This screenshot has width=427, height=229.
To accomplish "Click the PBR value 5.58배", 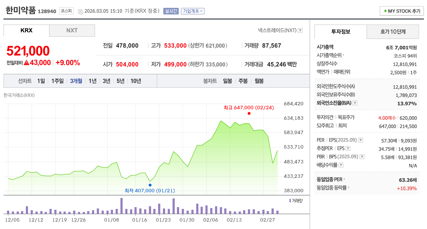I will point(388,157).
